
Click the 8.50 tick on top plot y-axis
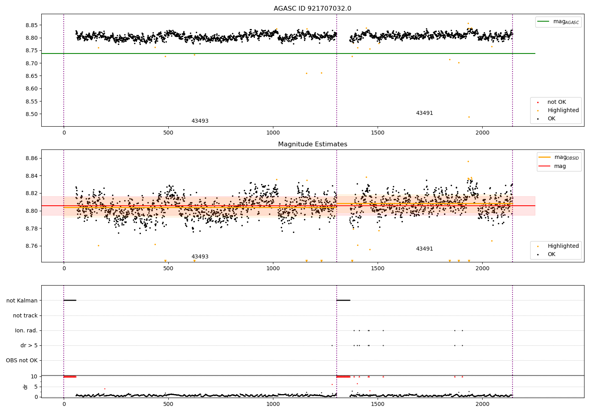(32, 114)
